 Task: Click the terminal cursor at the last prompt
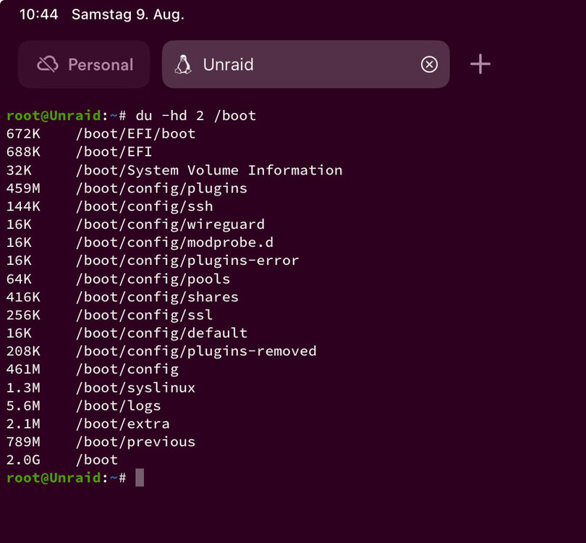pyautogui.click(x=140, y=478)
